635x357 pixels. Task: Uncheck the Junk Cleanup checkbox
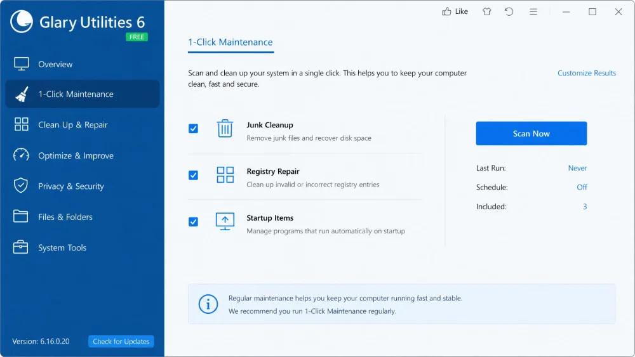click(193, 129)
